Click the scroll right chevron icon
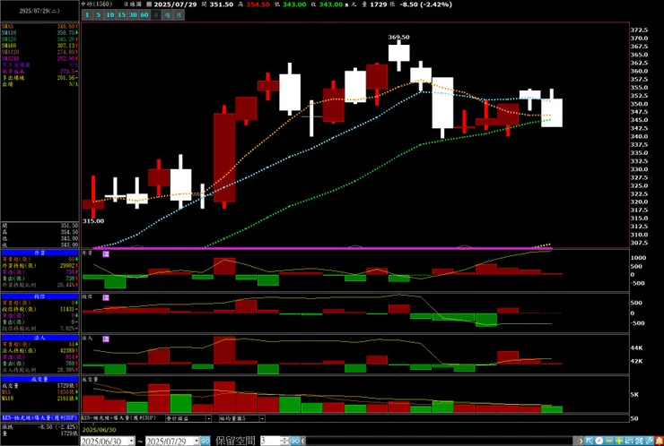Image resolution: width=664 pixels, height=446 pixels. click(x=581, y=441)
